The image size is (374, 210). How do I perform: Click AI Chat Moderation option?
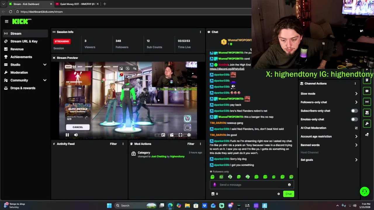click(314, 128)
